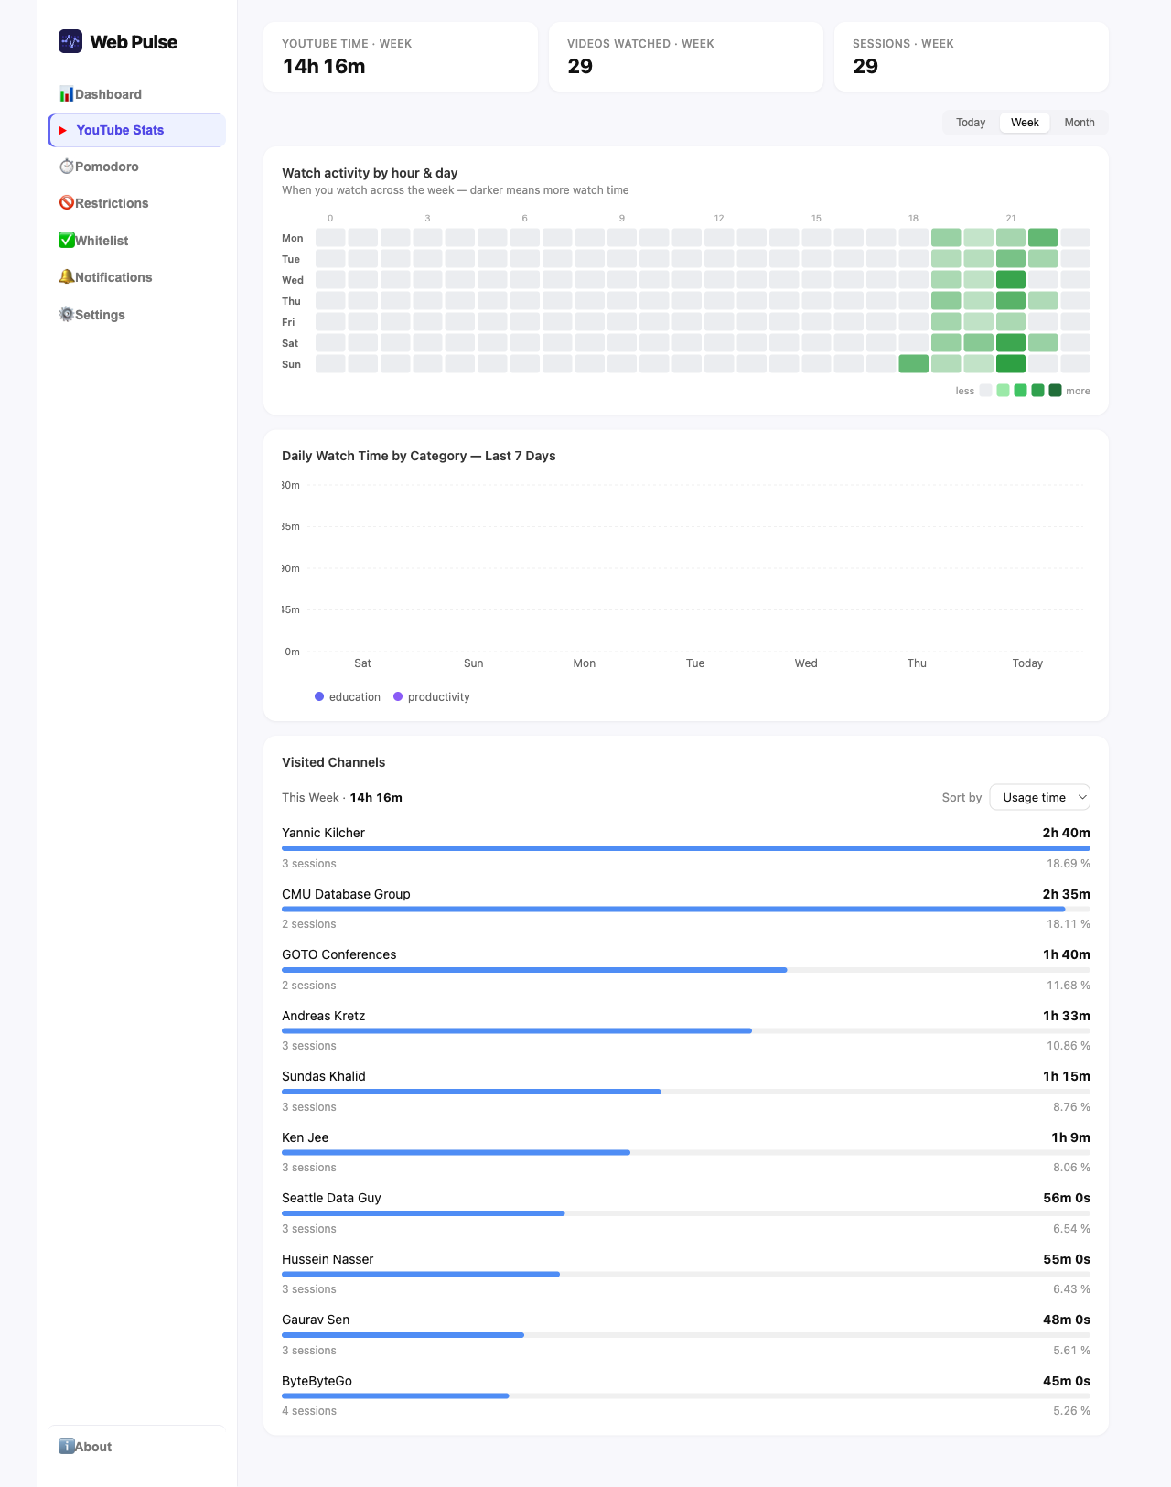
Task: Click the 2h 40m duration value
Action: [x=1067, y=833]
